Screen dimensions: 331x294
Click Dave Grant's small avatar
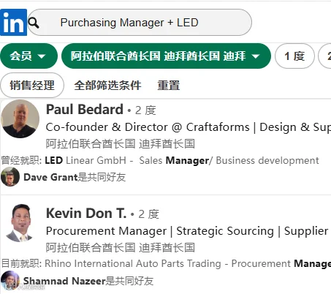10,177
